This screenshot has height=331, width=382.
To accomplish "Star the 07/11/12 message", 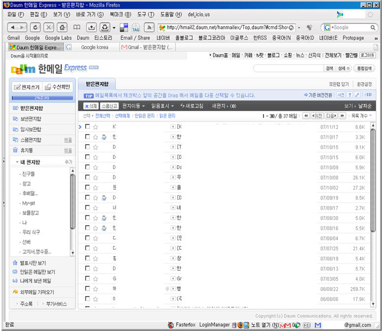I will click(x=95, y=127).
